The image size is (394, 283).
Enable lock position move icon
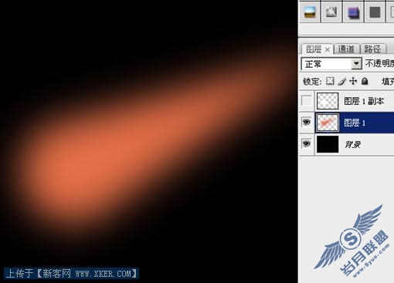coord(353,81)
